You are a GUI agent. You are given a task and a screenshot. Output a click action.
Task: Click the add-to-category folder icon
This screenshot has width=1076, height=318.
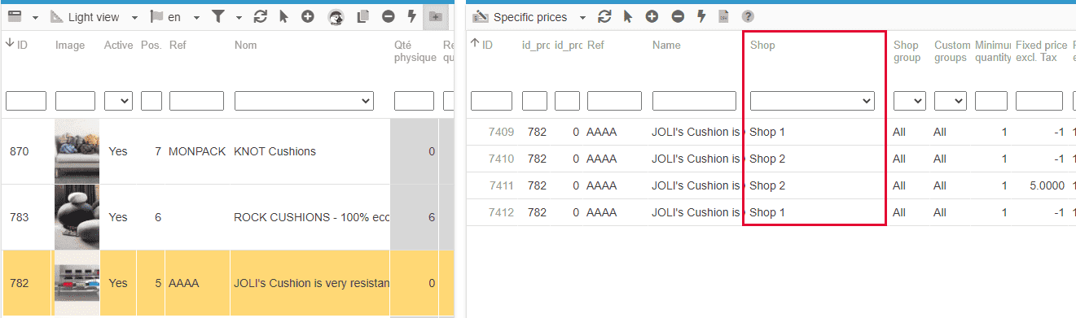tap(436, 16)
